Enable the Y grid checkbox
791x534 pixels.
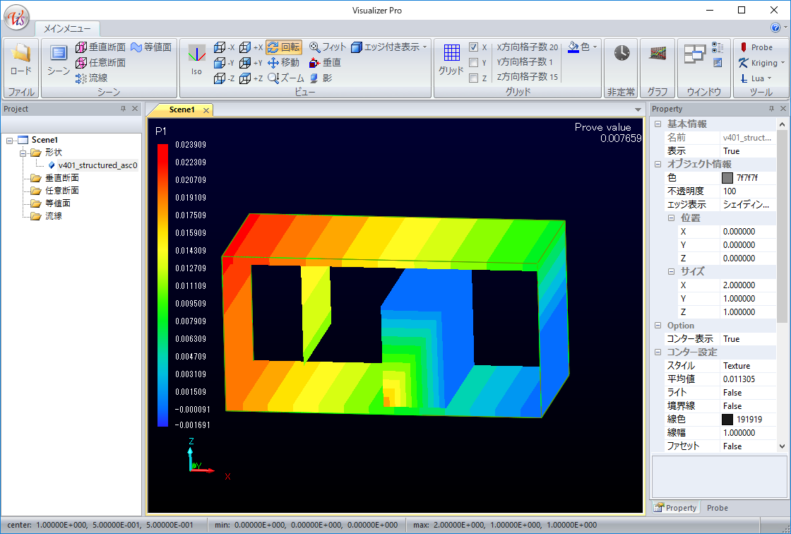coord(474,63)
